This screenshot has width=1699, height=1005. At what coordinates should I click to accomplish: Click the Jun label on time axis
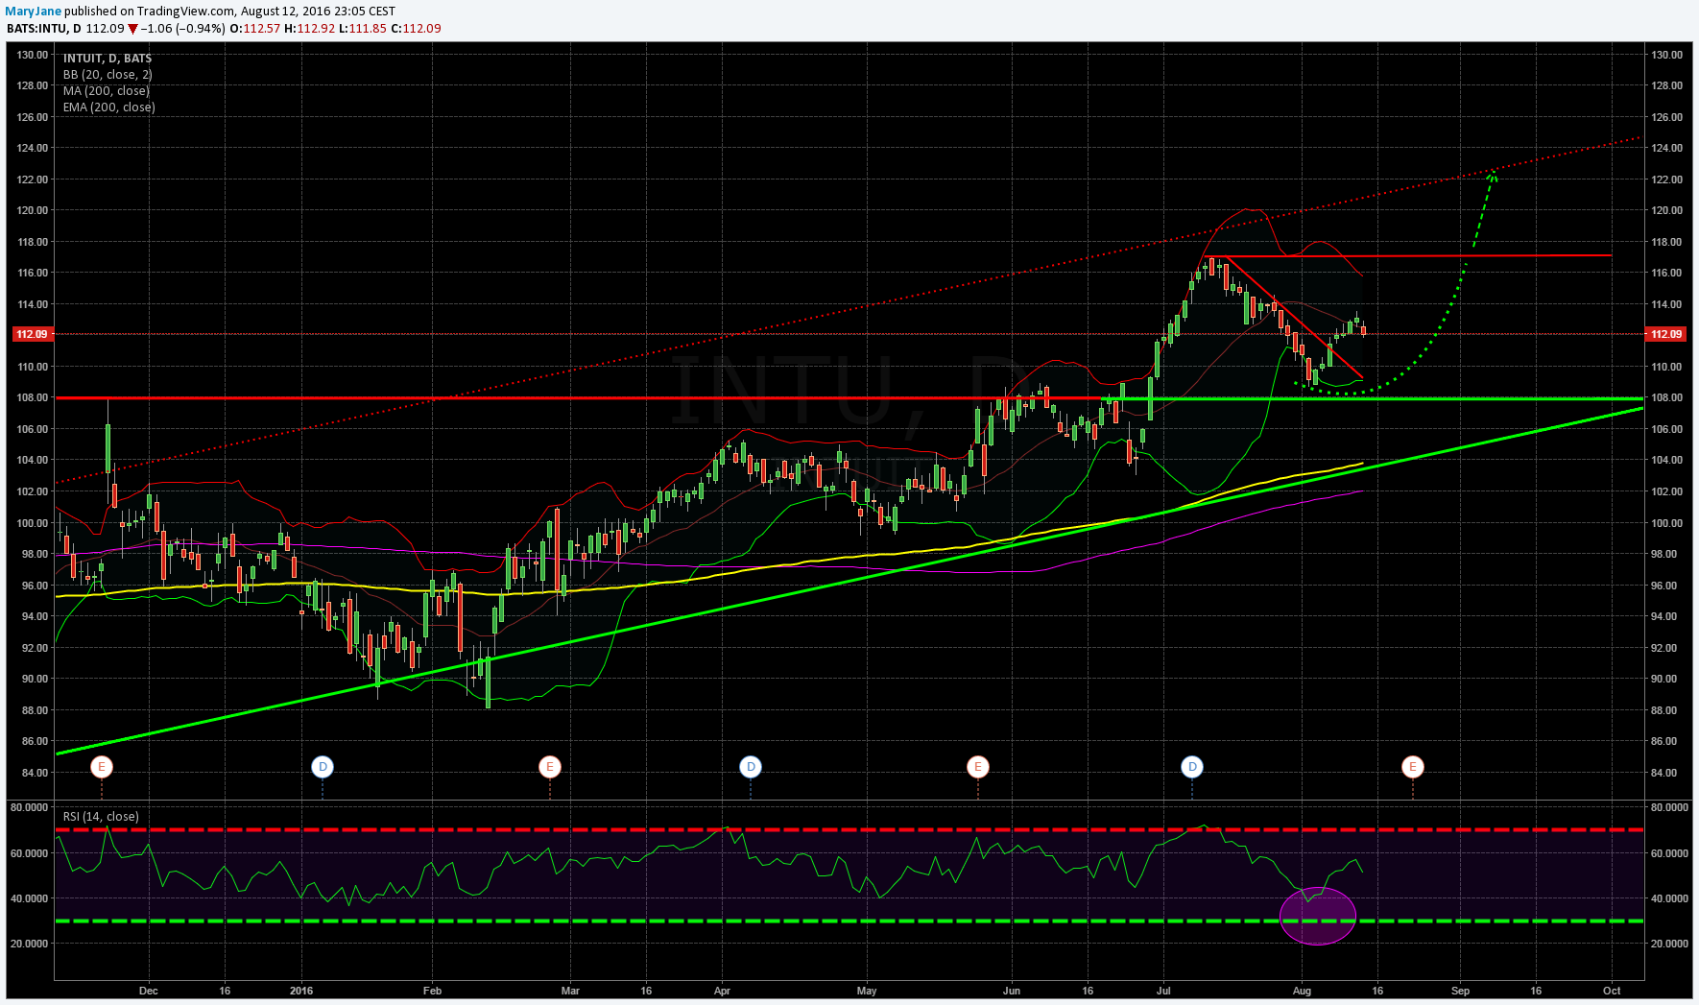(1011, 991)
